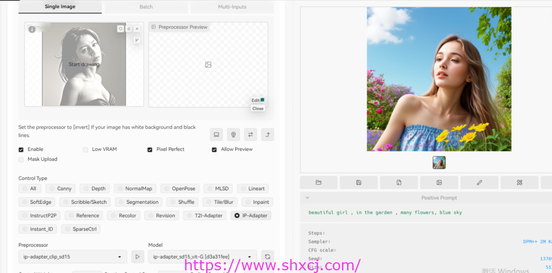
Task: Click the save zip archive icon
Action: coord(399,183)
